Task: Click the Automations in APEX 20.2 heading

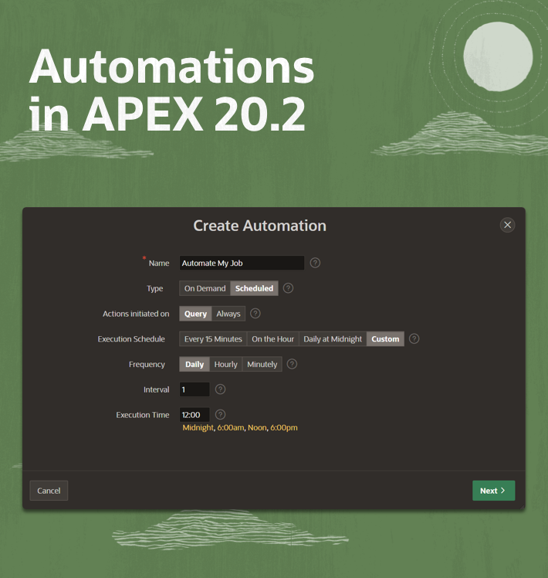Action: point(171,90)
